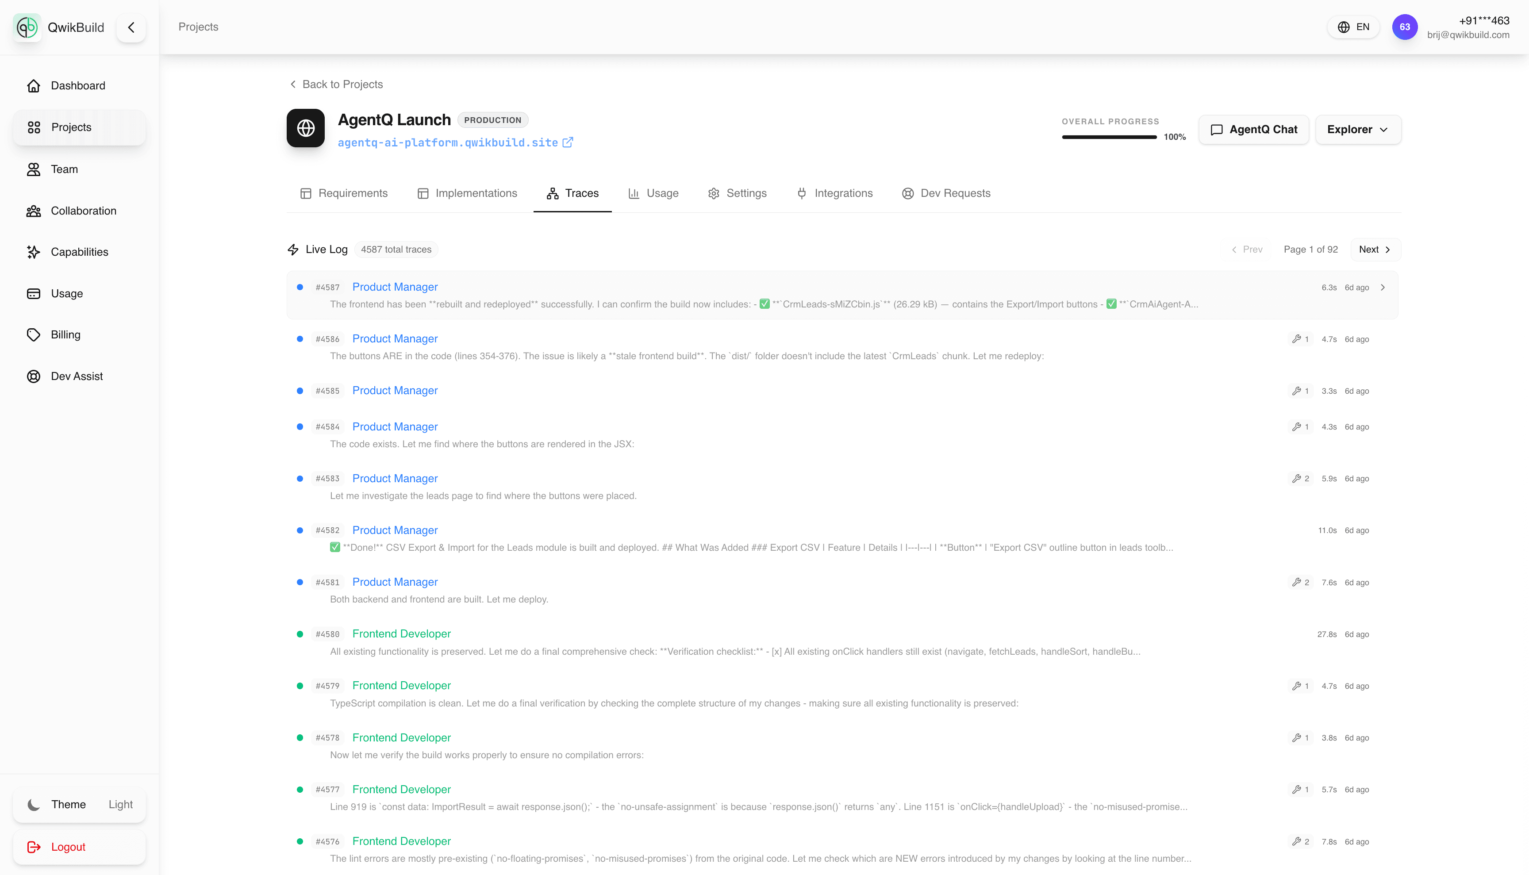Screen dimensions: 1529x875
Task: Click the 4587 total traces badge
Action: 396,249
